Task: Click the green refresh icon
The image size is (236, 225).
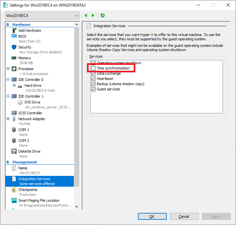Action: pos(103,15)
